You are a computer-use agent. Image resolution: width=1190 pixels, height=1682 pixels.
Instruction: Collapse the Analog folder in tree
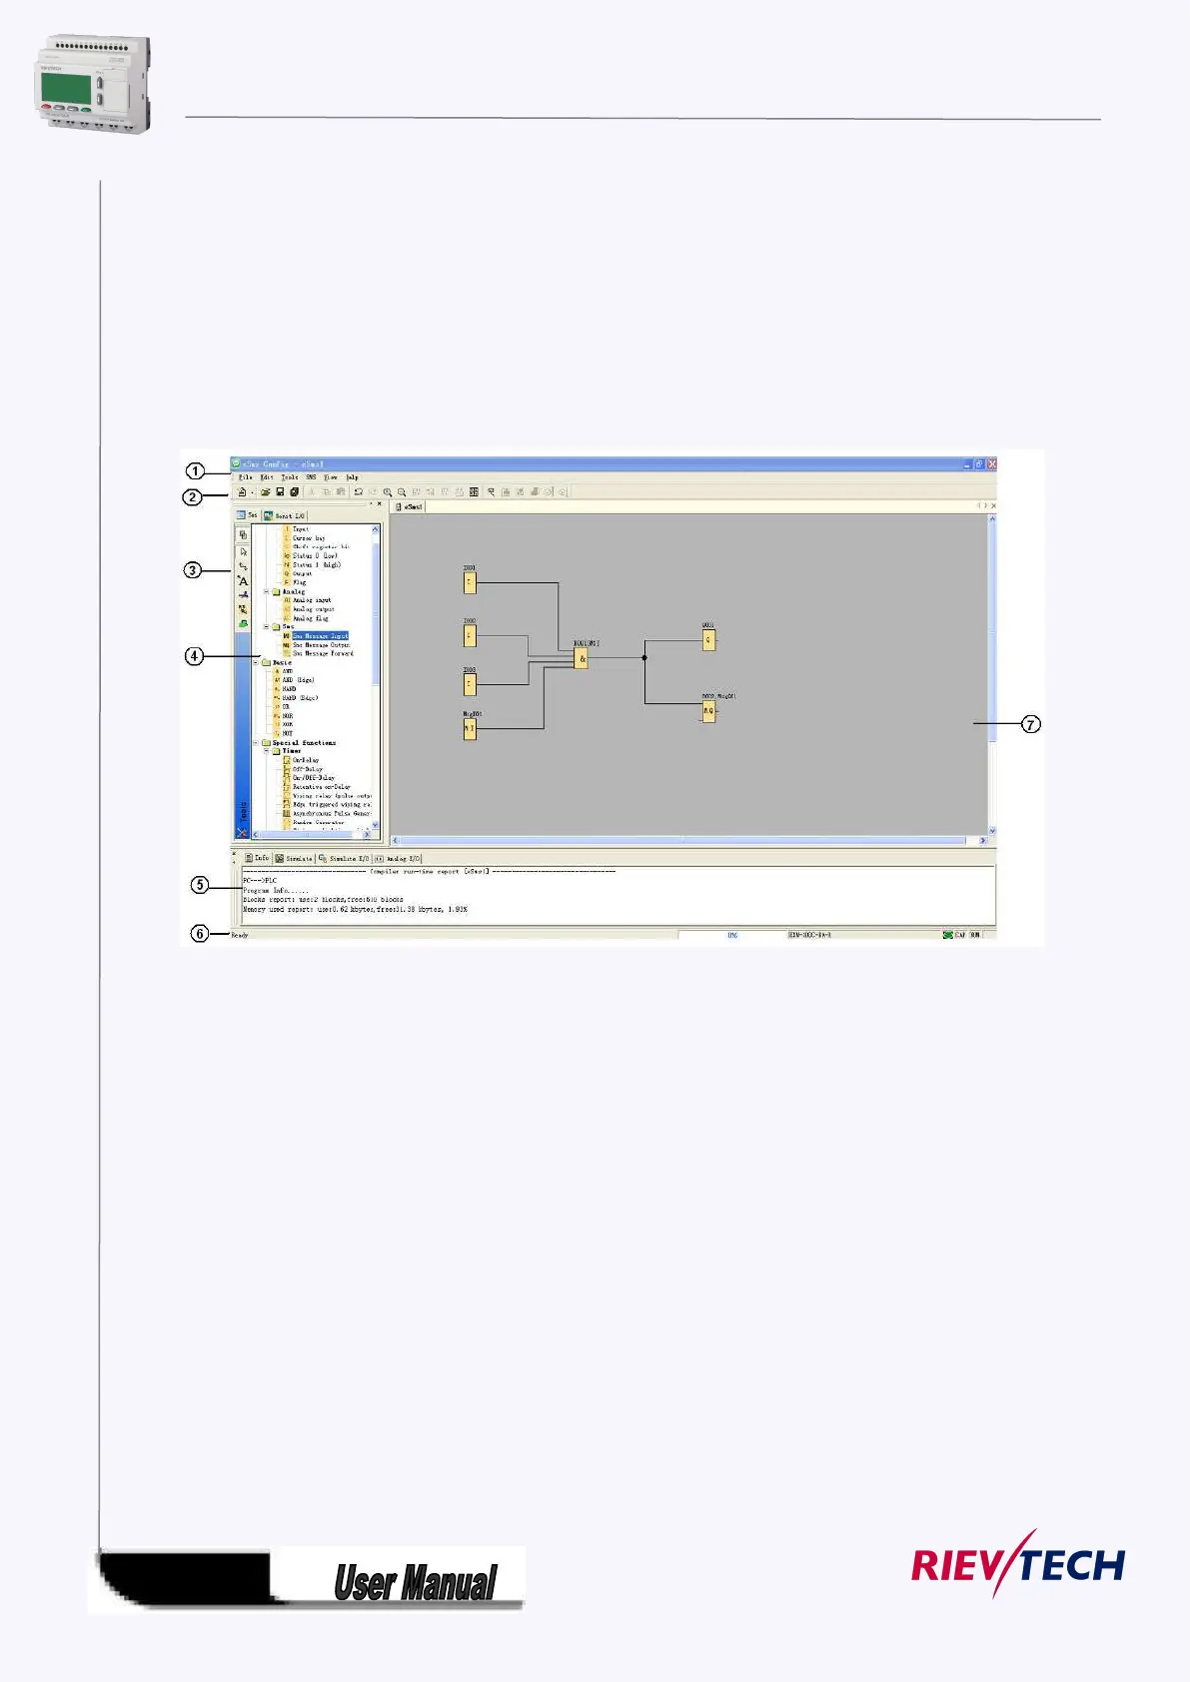(266, 591)
